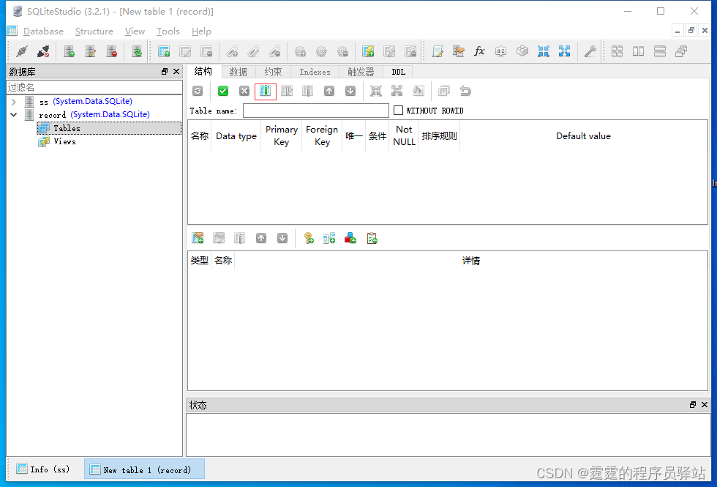Click the remove database icon
The image size is (717, 487).
click(x=111, y=51)
